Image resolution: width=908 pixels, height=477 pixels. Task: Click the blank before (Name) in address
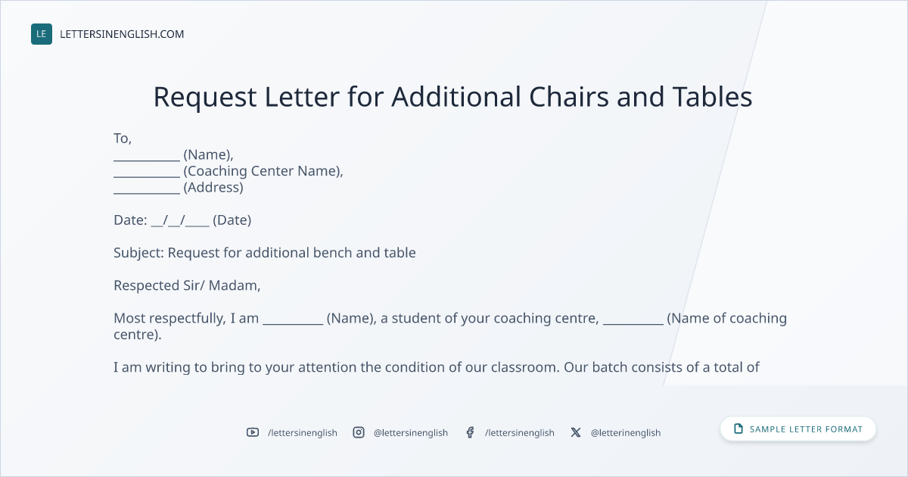147,155
